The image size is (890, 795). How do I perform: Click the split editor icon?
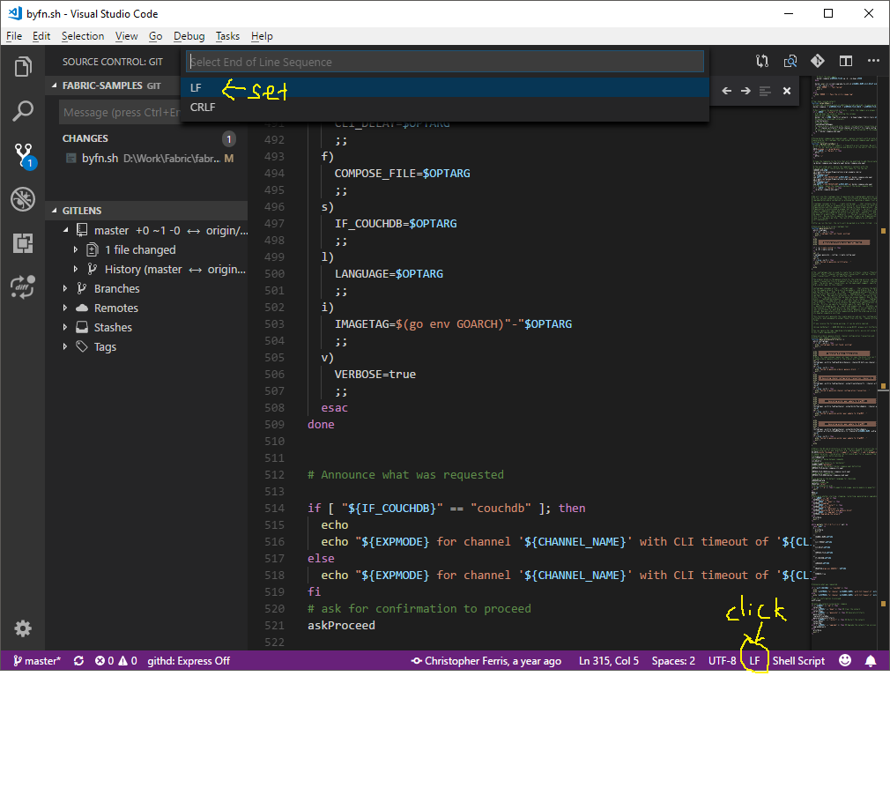[x=845, y=62]
